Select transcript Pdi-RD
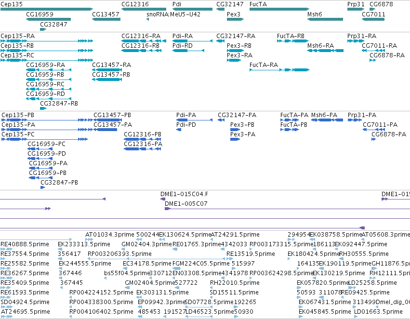This screenshot has width=410, height=319. click(183, 46)
